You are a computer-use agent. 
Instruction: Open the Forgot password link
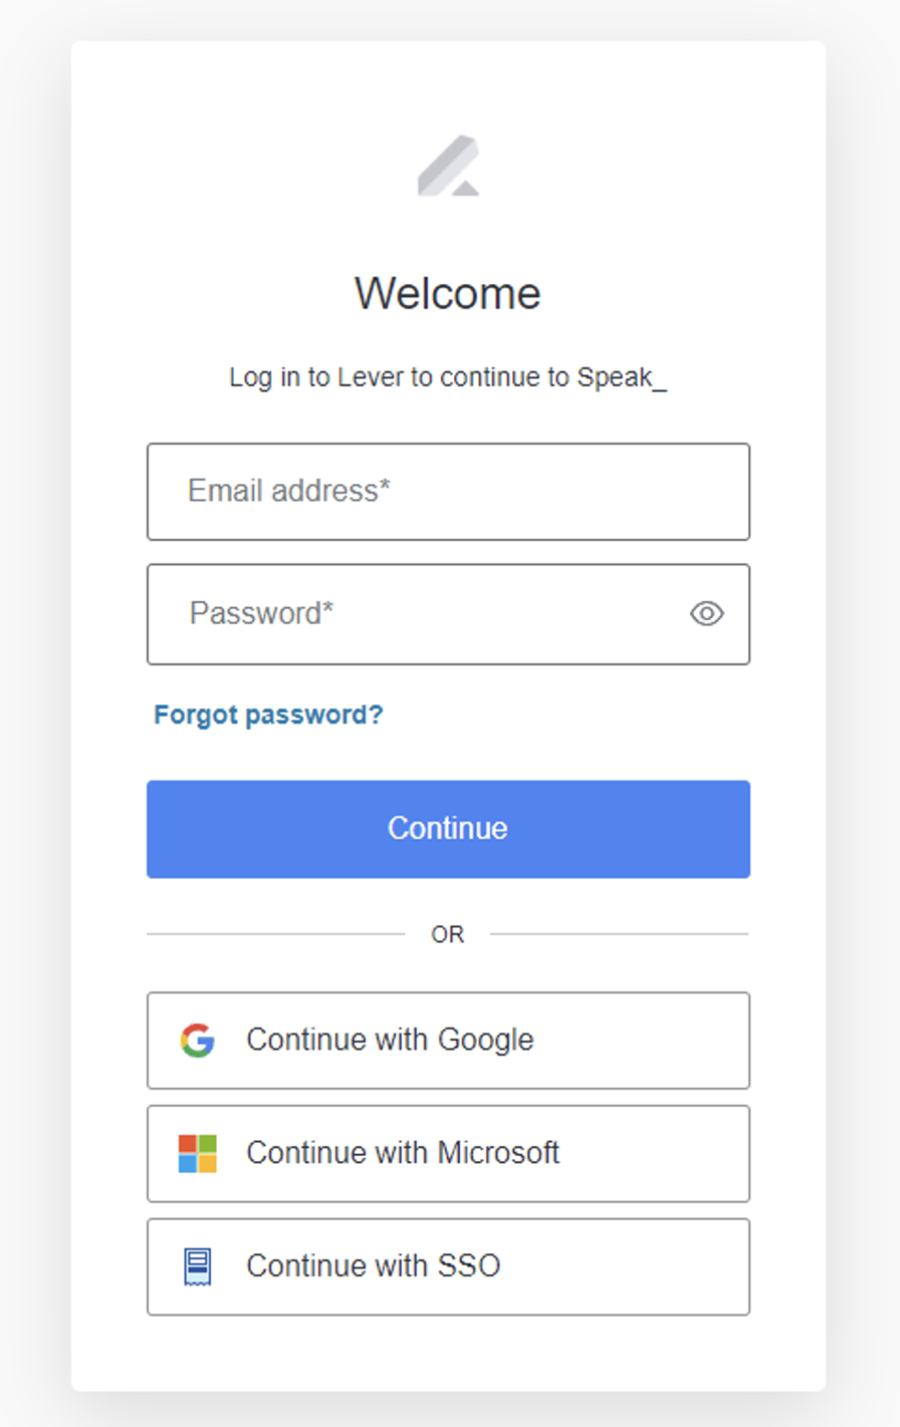pyautogui.click(x=268, y=714)
